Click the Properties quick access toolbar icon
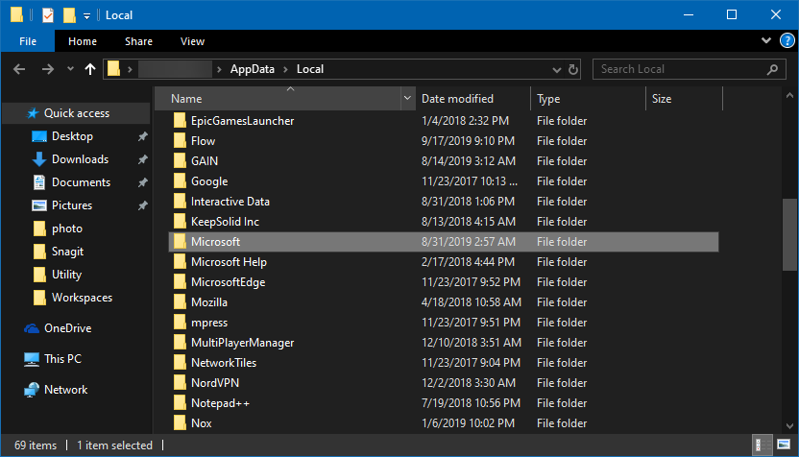The height and width of the screenshot is (457, 799). (x=47, y=15)
